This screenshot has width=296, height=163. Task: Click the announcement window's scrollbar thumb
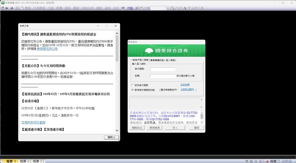click(117, 48)
